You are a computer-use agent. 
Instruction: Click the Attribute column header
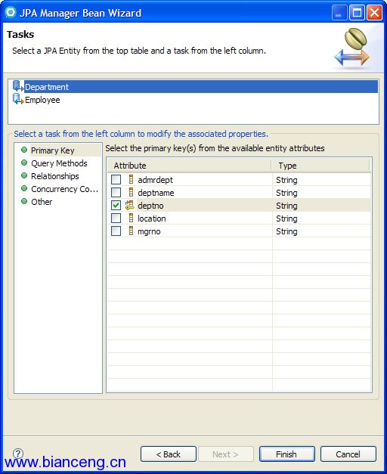coord(189,166)
